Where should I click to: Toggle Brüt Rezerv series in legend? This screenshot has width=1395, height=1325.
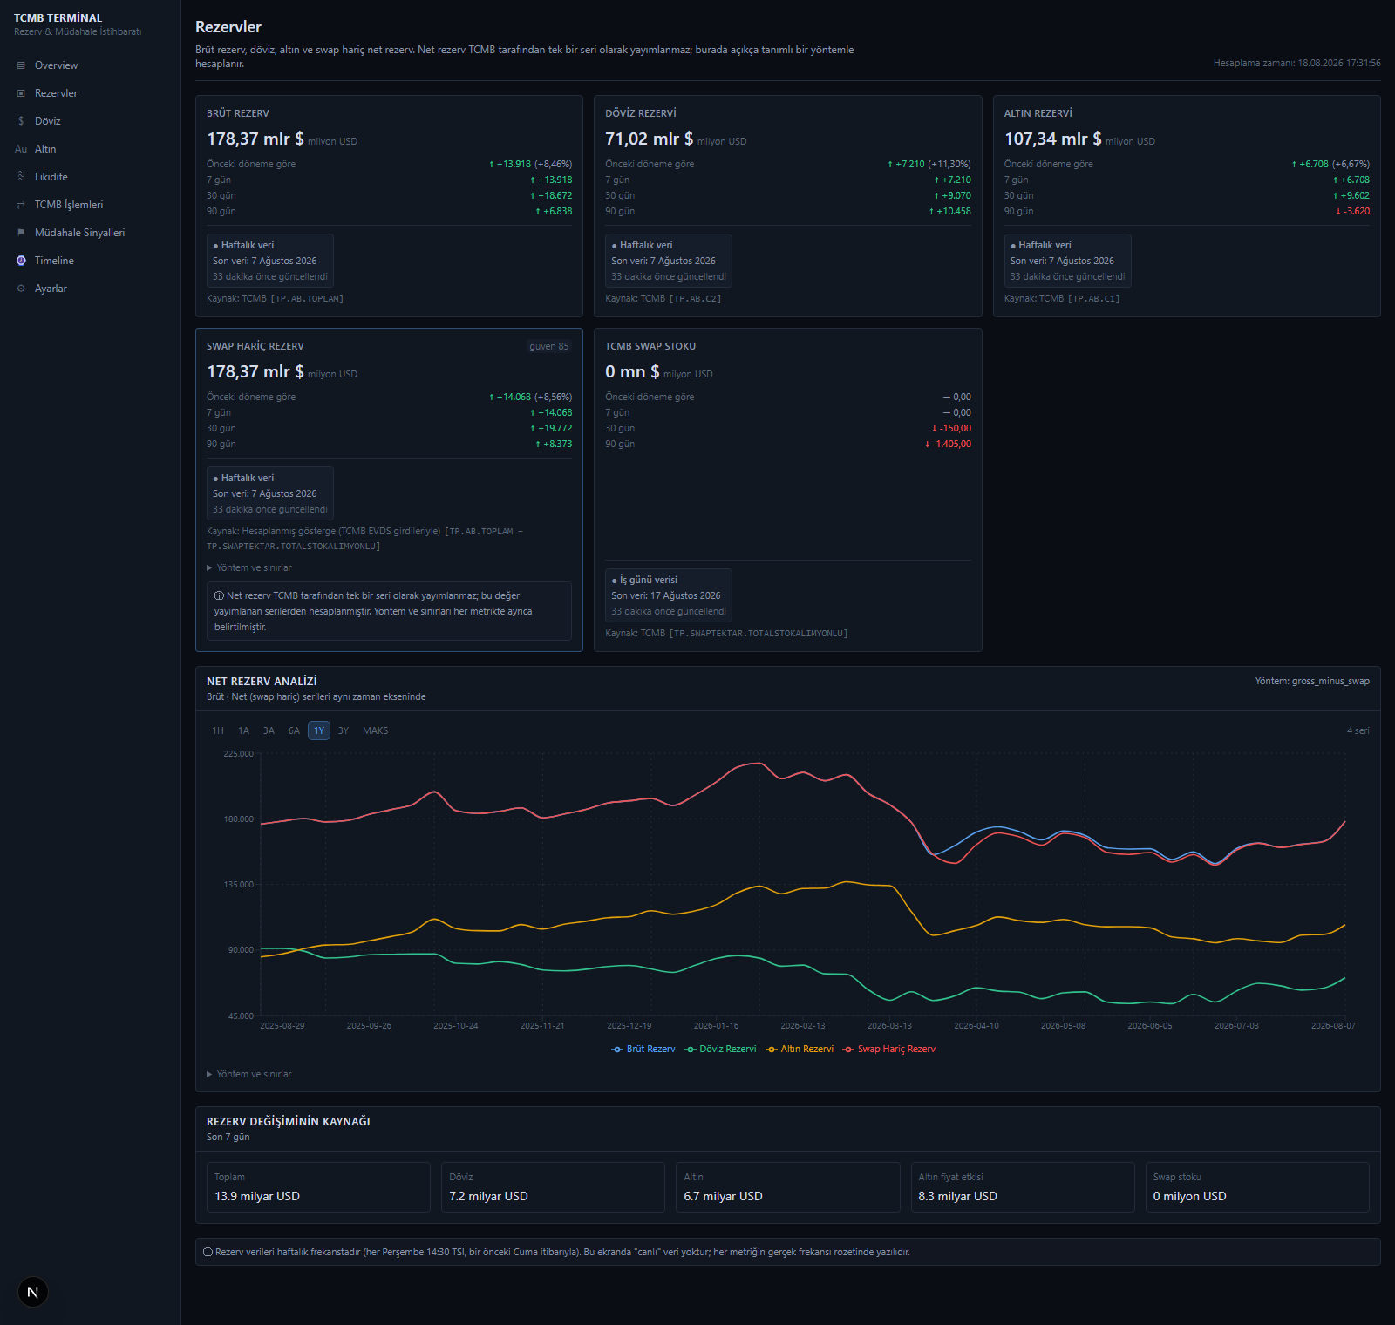click(x=643, y=1049)
